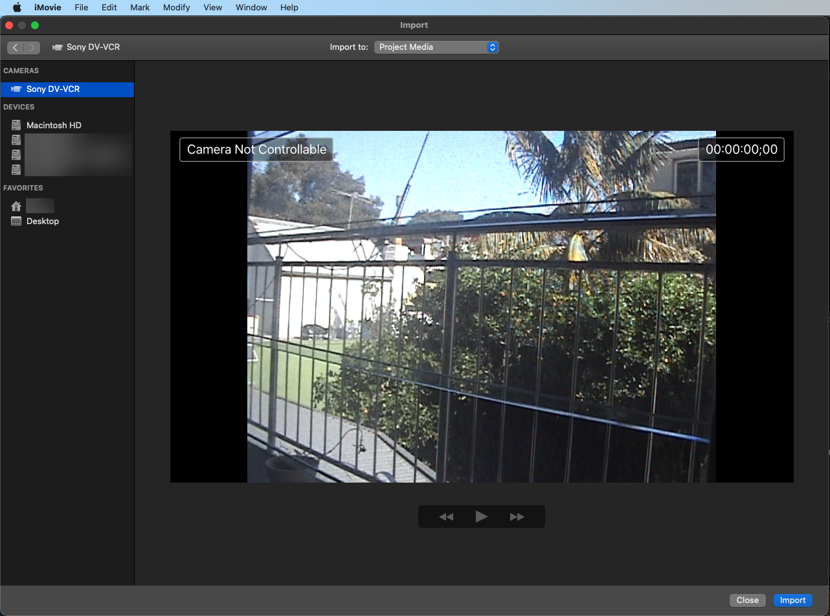Click the blue Import button
This screenshot has width=830, height=616.
(792, 600)
